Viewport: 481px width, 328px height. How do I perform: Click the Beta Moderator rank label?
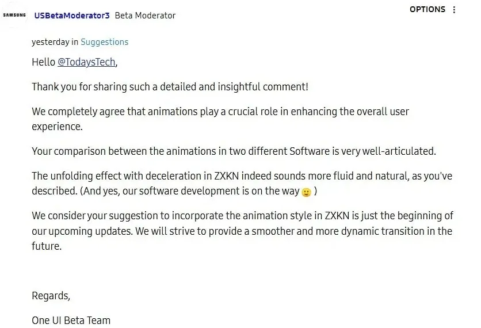point(145,16)
